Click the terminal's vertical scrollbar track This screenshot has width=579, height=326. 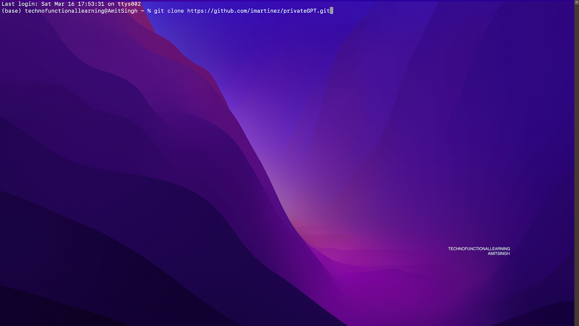point(576,163)
